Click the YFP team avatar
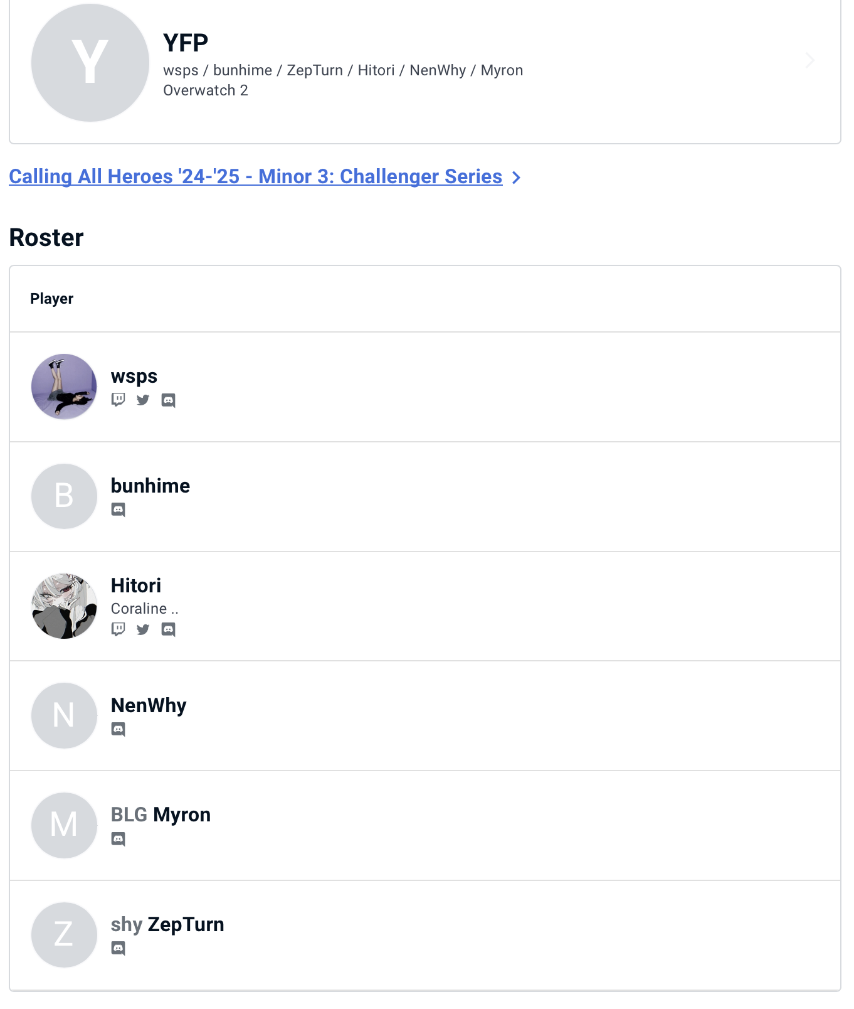The height and width of the screenshot is (1009, 854). (x=90, y=62)
